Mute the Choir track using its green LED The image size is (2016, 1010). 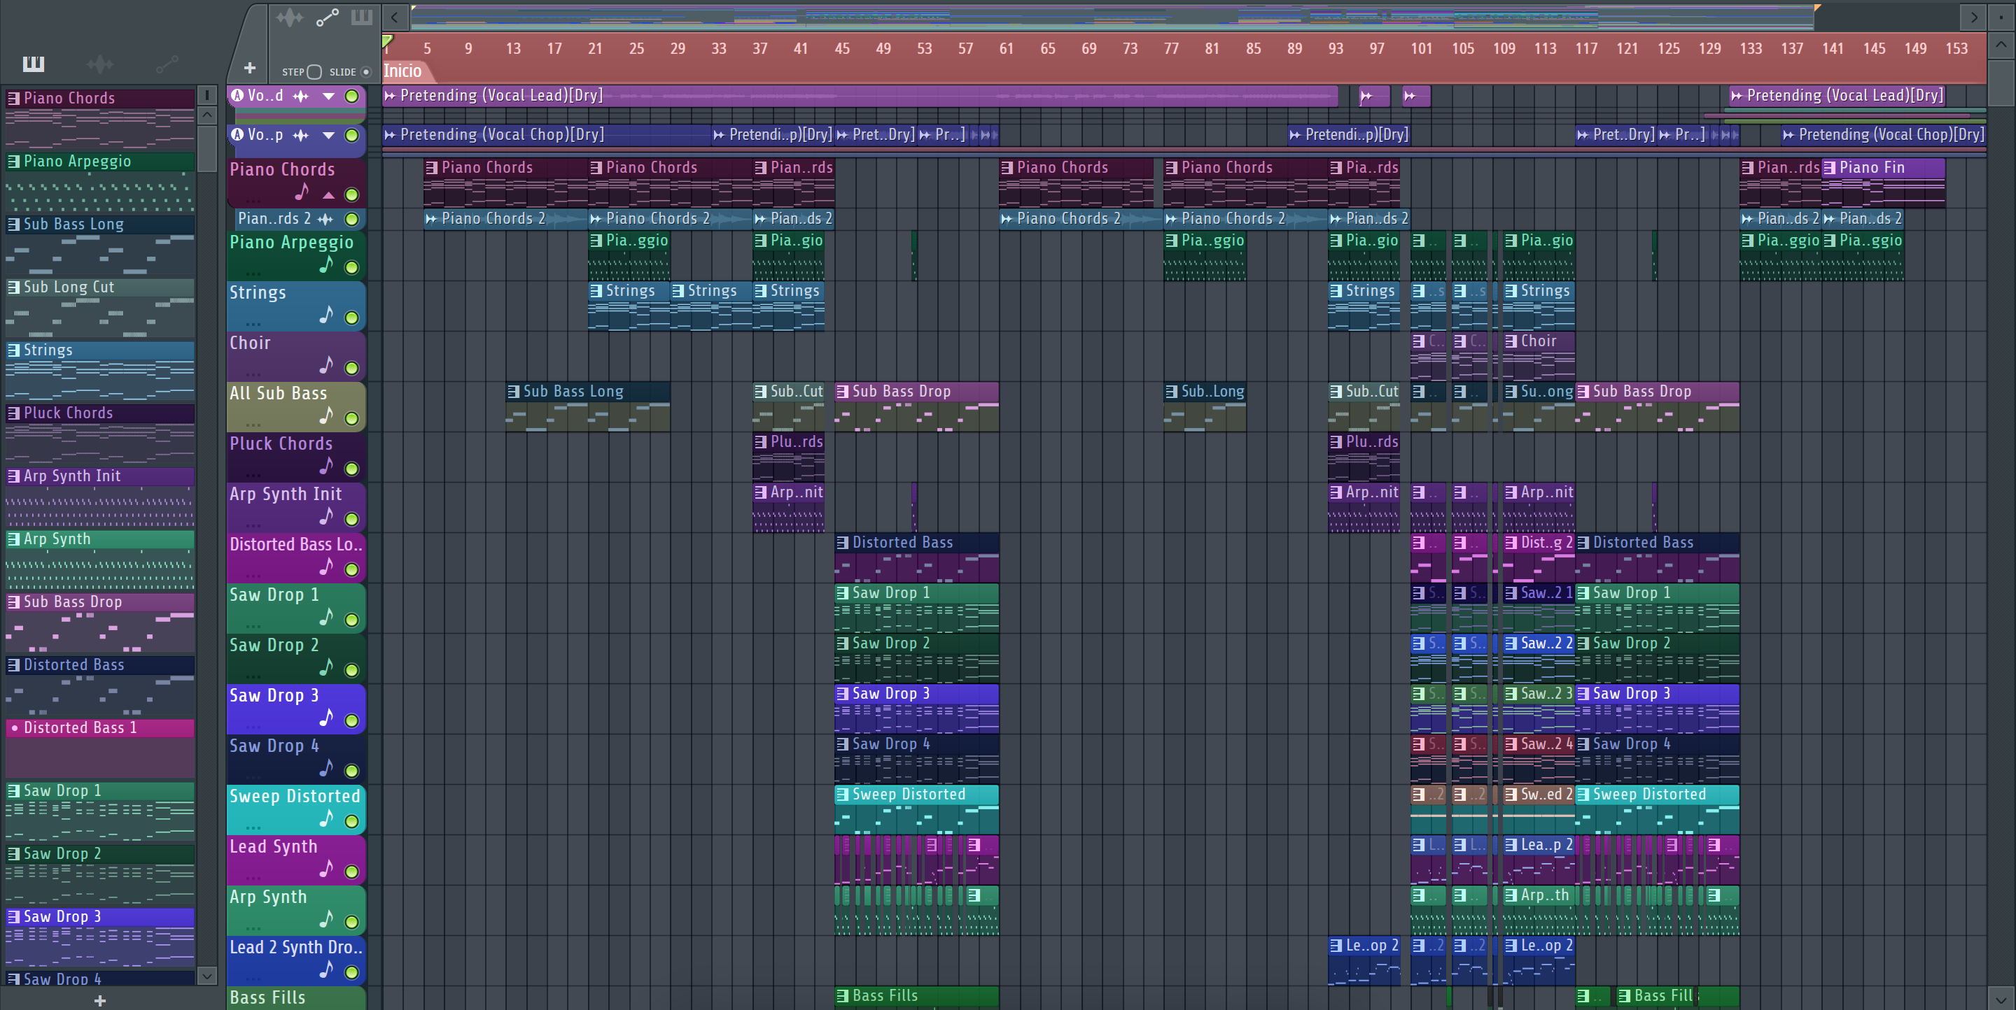352,368
